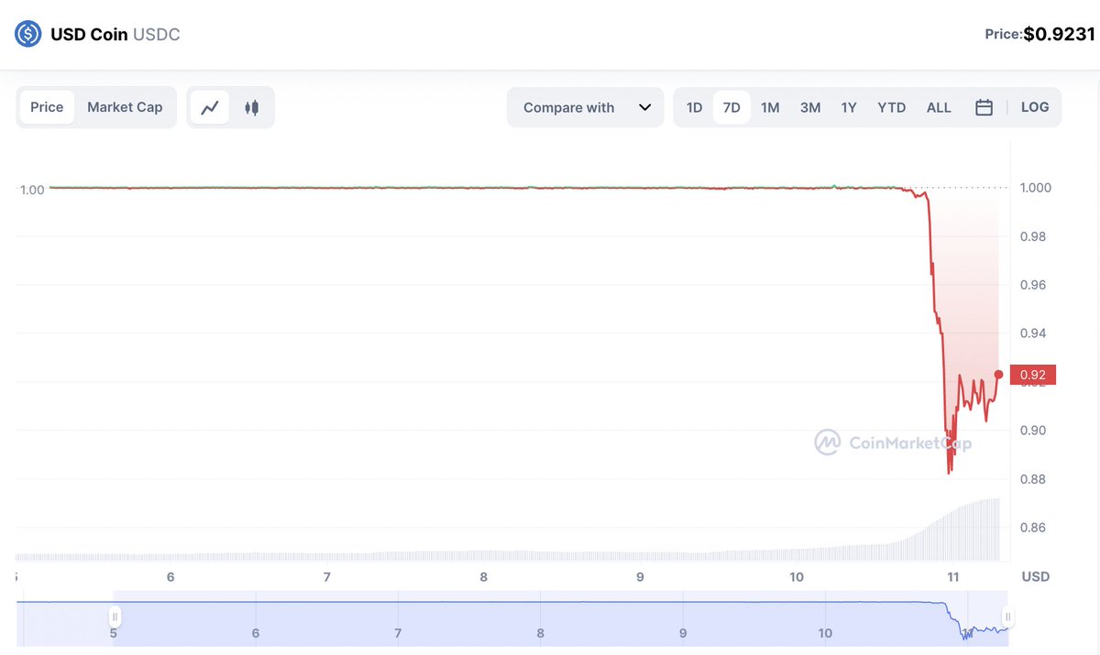Viewport: 1100px width, 655px height.
Task: Switch to line chart view icon
Action: coord(210,107)
